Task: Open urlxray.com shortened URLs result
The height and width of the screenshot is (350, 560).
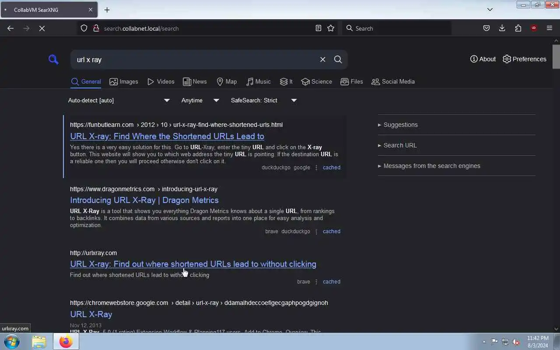Action: [193, 264]
